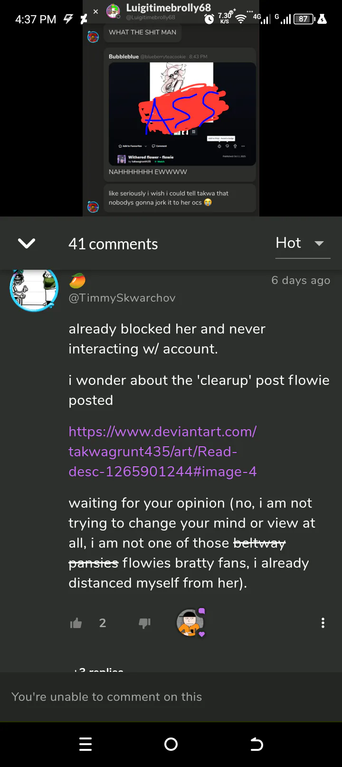Tap the thumbs down dislike icon

point(144,623)
